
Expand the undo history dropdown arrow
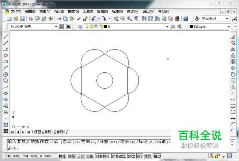tap(99, 19)
